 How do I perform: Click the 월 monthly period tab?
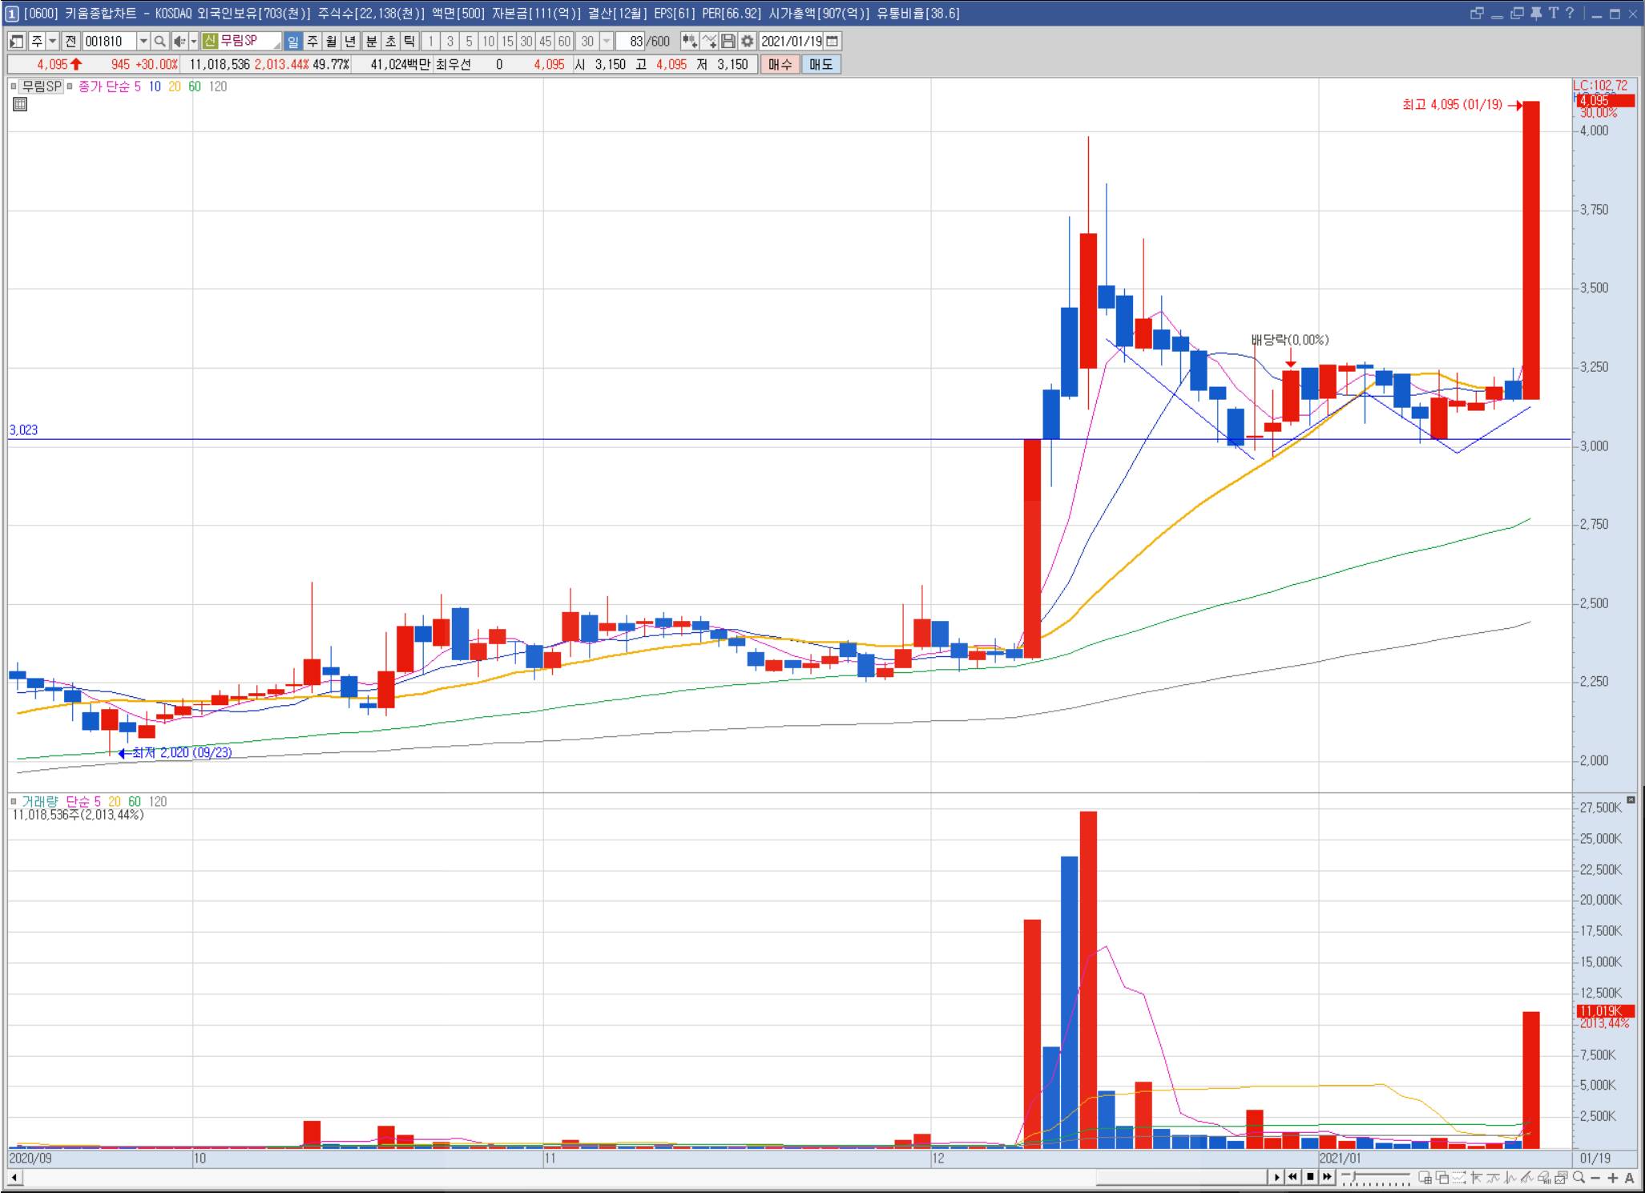[x=331, y=41]
